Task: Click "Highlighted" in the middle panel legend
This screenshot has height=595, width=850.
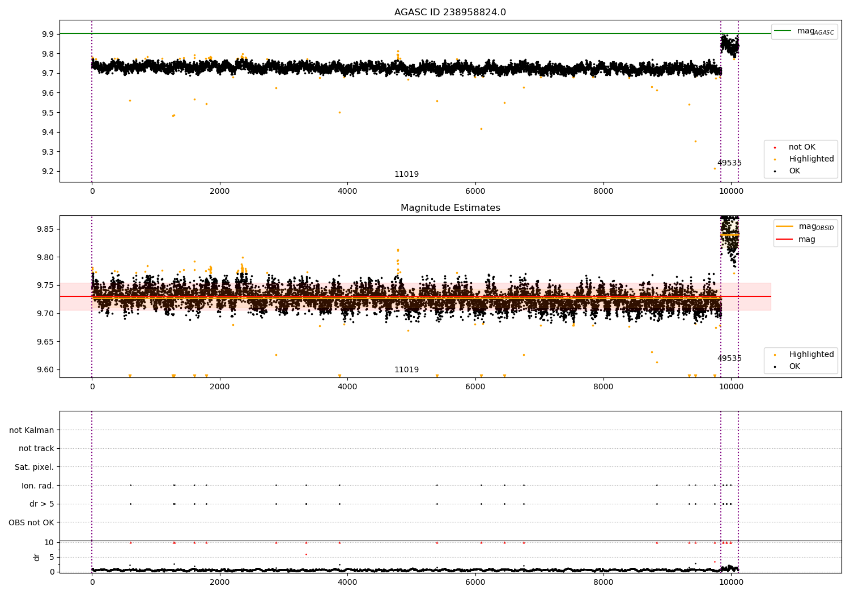Action: click(811, 355)
